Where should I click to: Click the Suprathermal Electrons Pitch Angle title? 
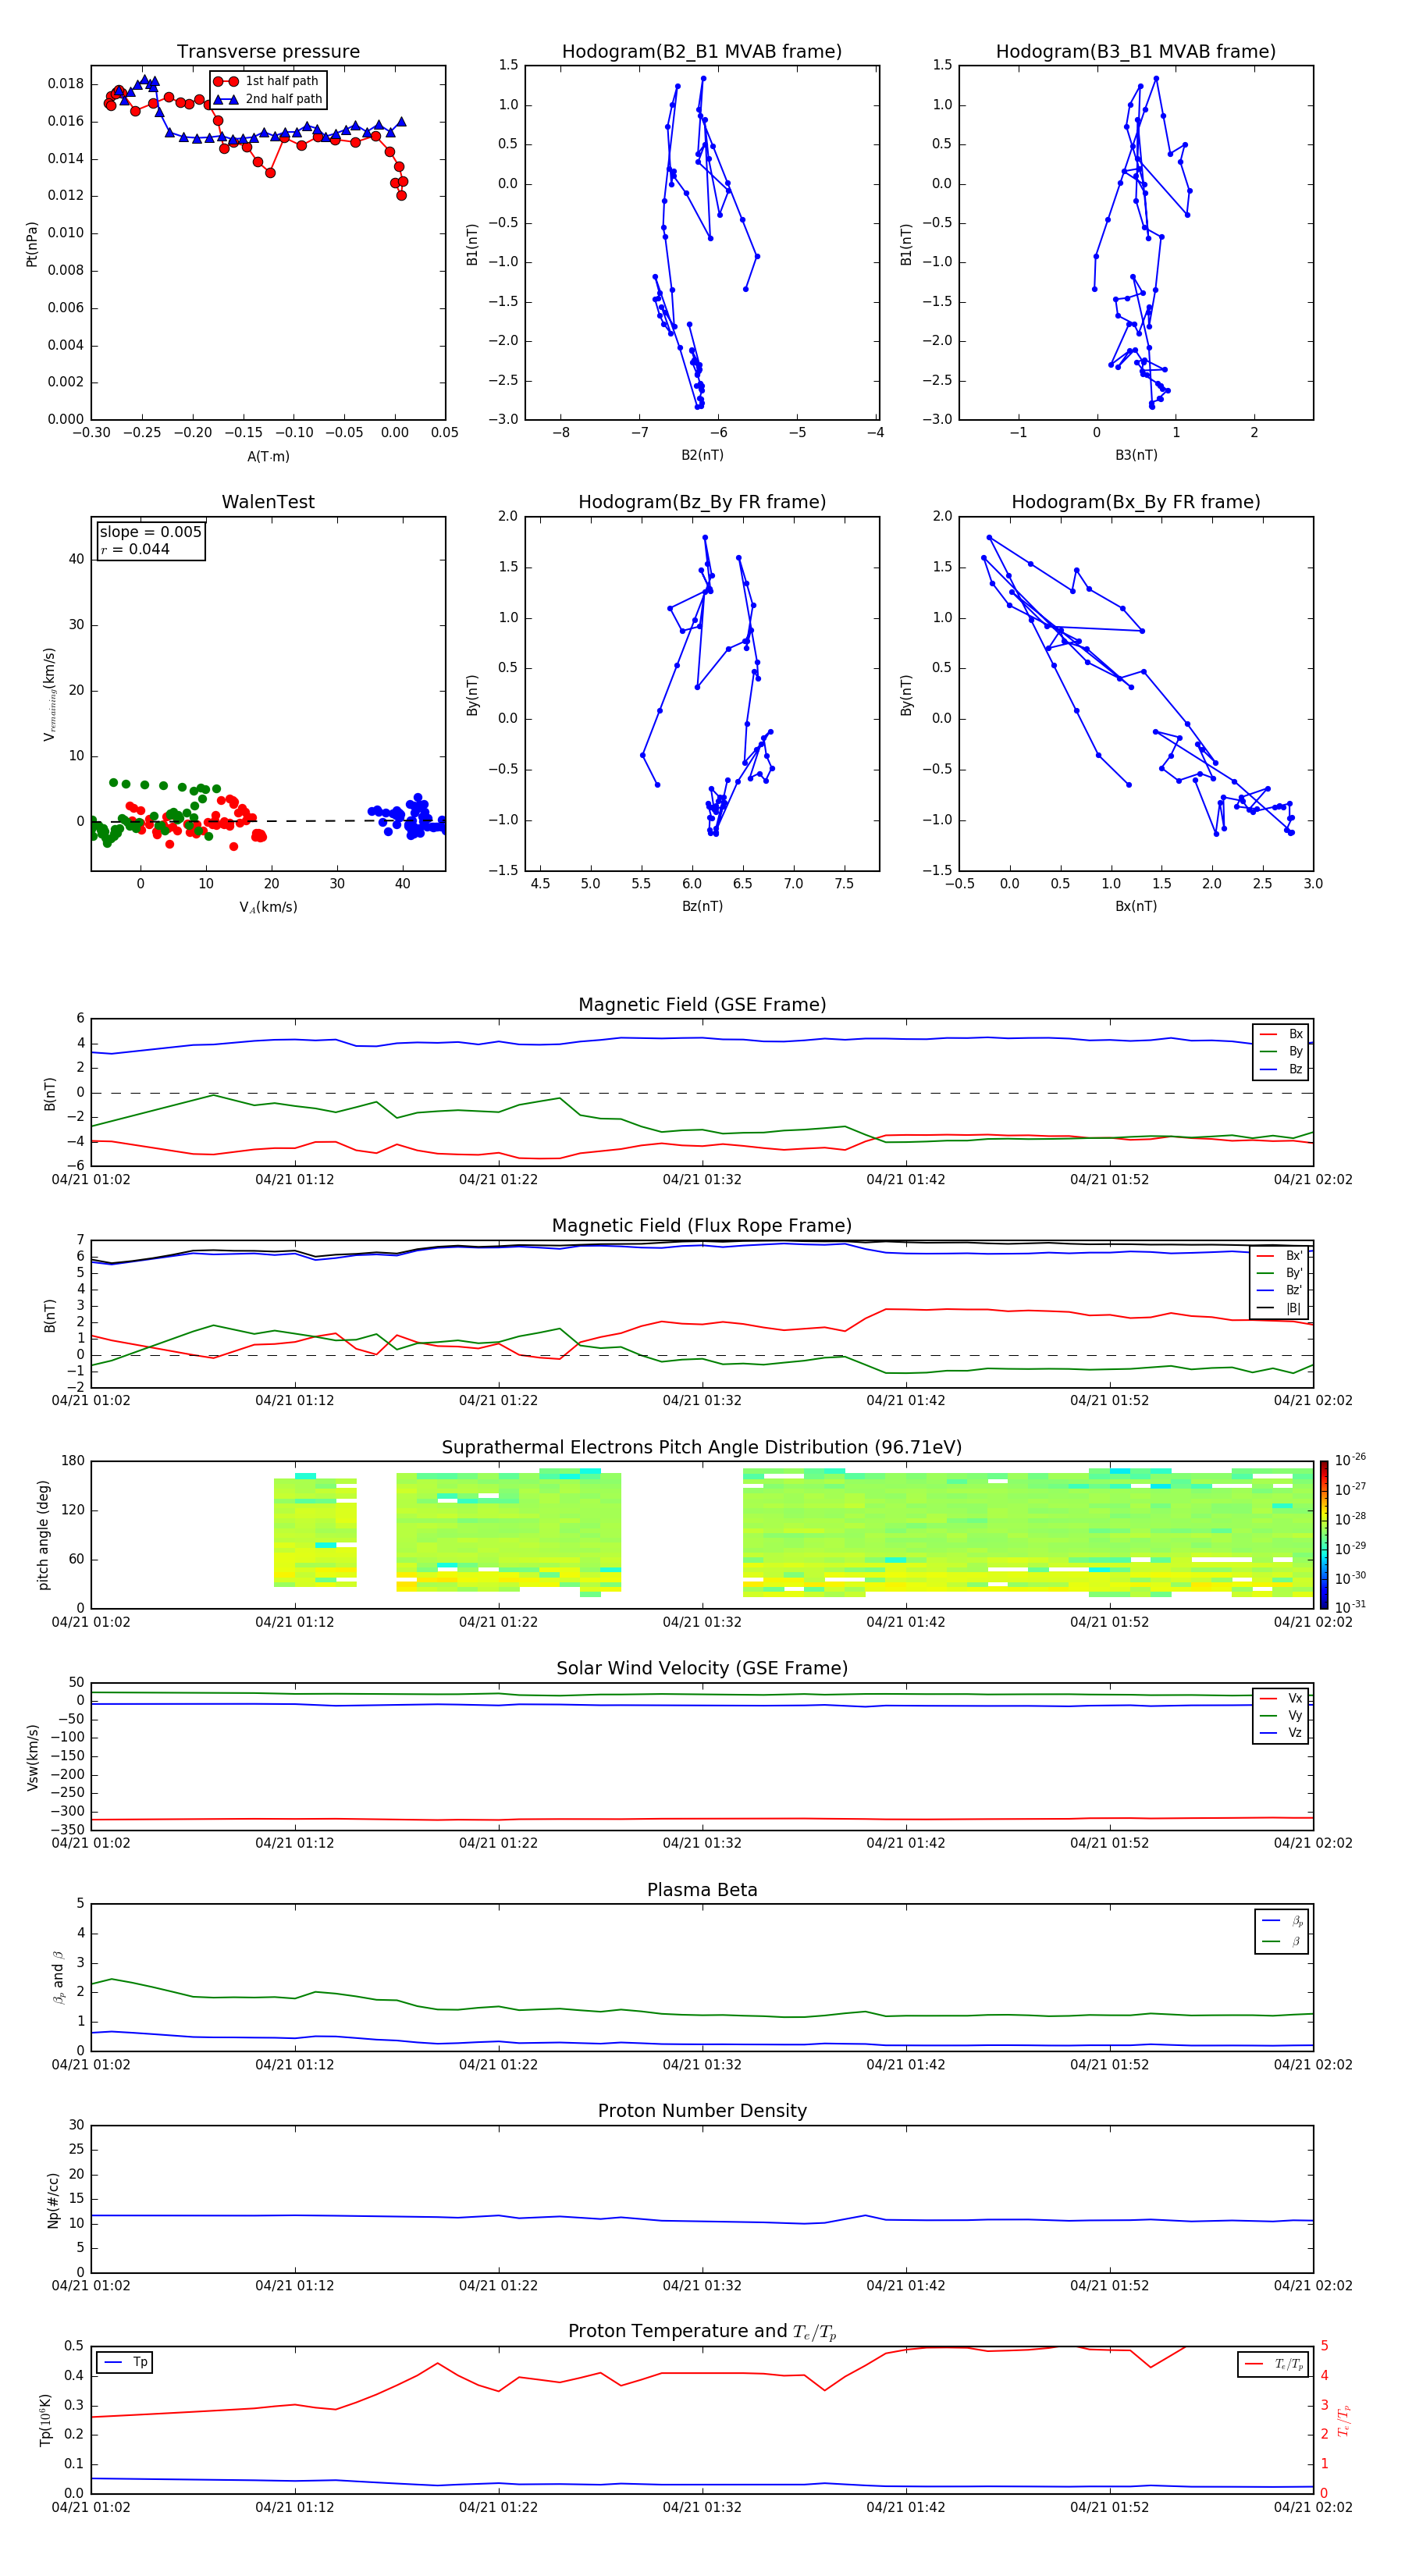702,1448
